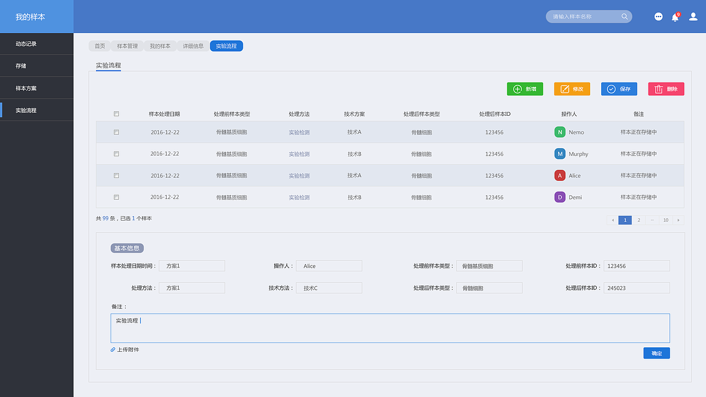Open the 样本管理 breadcrumb tab

127,46
